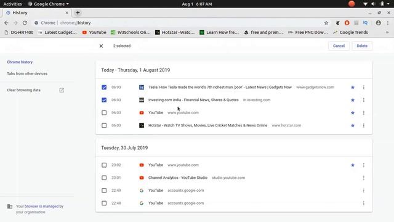This screenshot has width=394, height=222.
Task: Open the Google Trends bookmark
Action: (350, 32)
